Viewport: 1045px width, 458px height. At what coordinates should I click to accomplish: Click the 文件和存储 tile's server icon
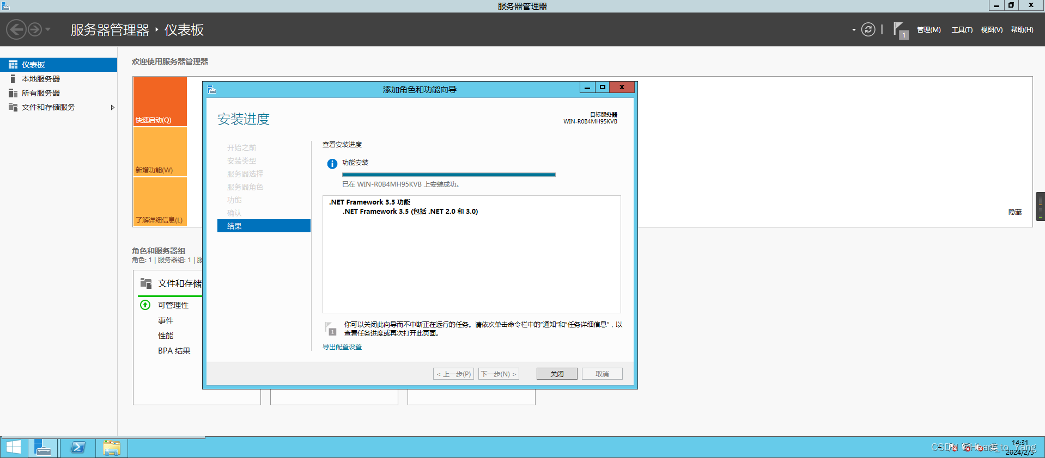click(146, 283)
